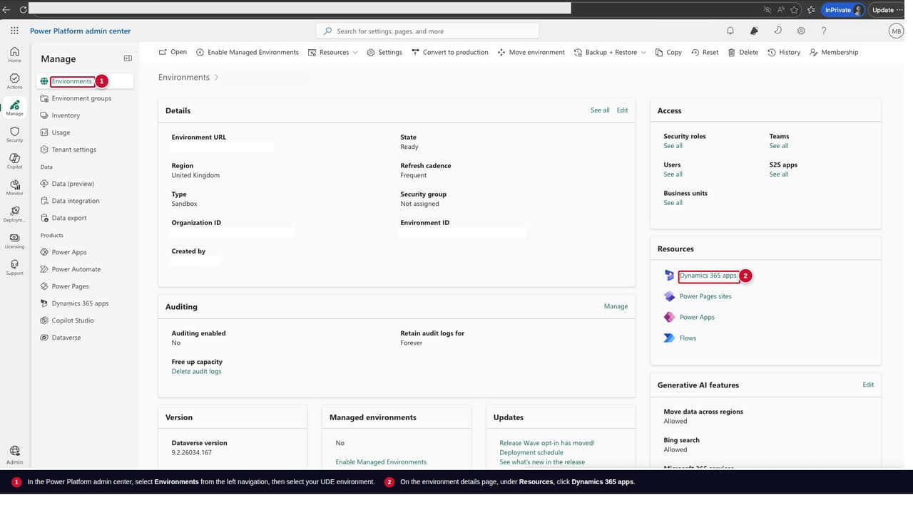The width and height of the screenshot is (913, 522).
Task: Click Delete audit logs link
Action: pos(196,372)
